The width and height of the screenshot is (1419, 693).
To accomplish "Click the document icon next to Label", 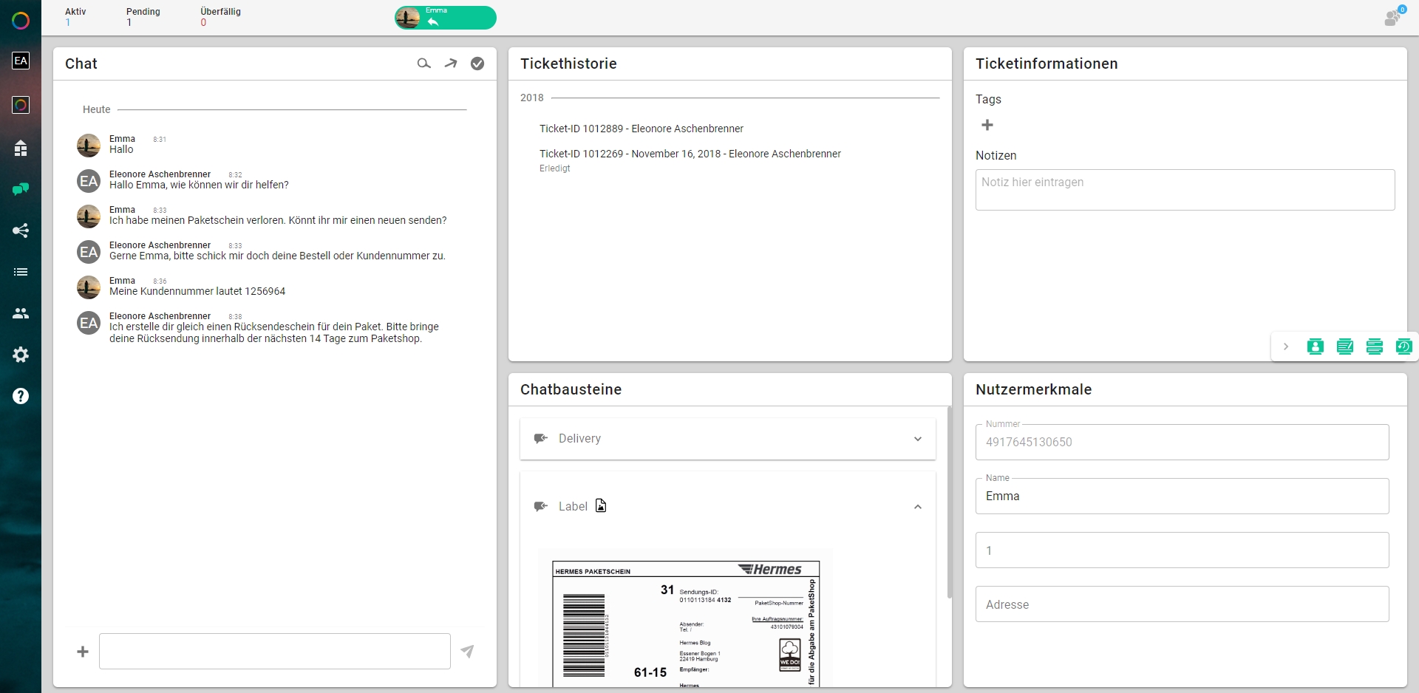I will click(x=601, y=505).
